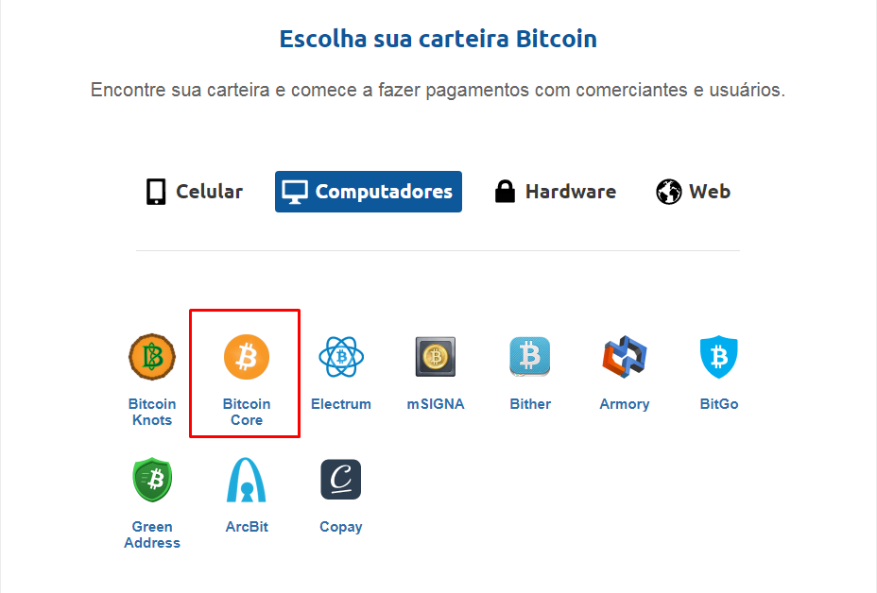Open the Green Address text link
877x593 pixels.
click(152, 534)
